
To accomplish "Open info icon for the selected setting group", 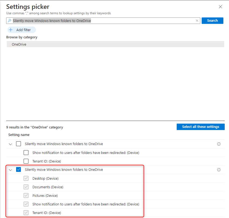I will tap(219, 170).
